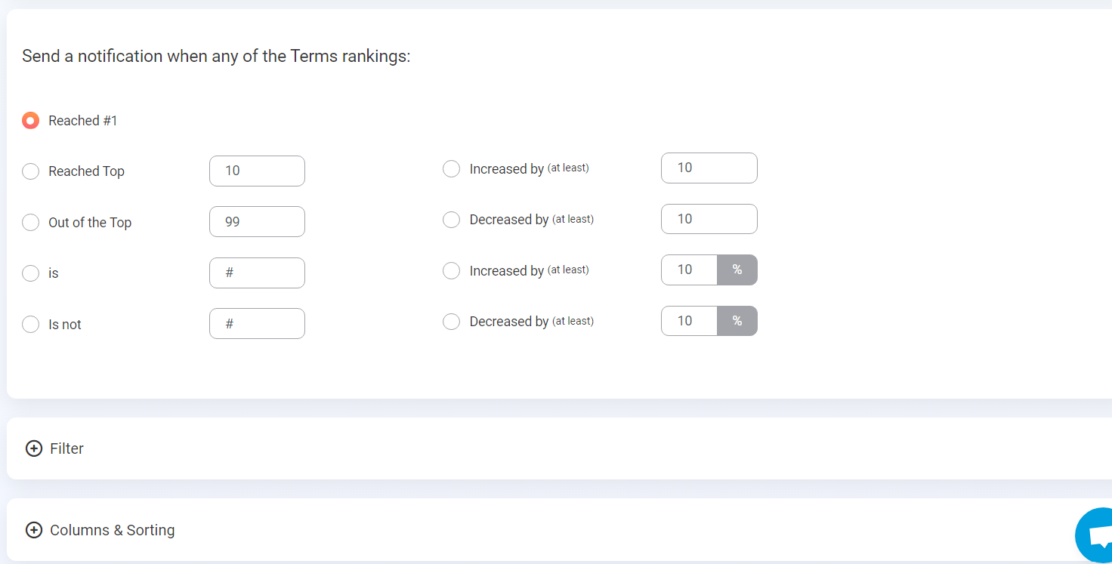Viewport: 1112px width, 564px height.
Task: Select the 'is' radio button
Action: point(30,273)
